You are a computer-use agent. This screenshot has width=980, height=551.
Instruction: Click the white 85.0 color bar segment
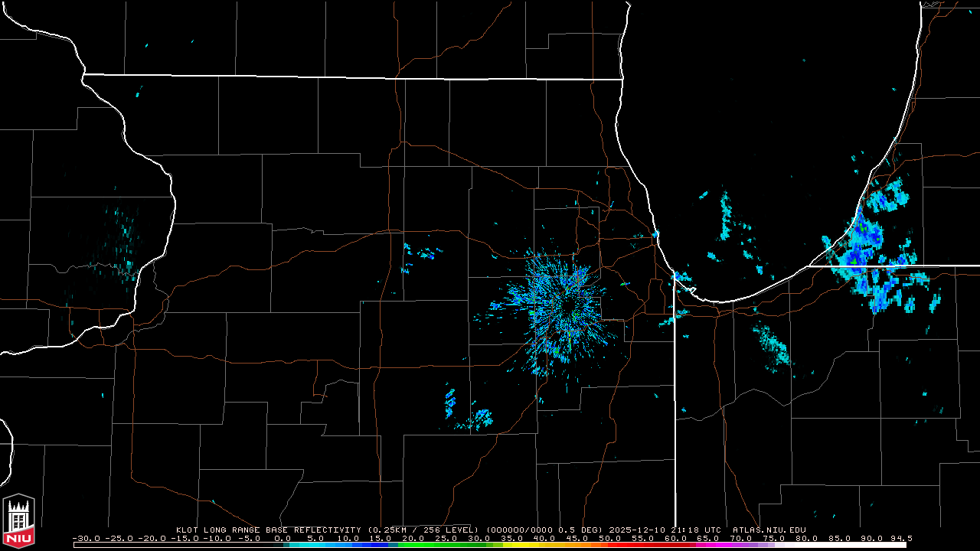(839, 545)
